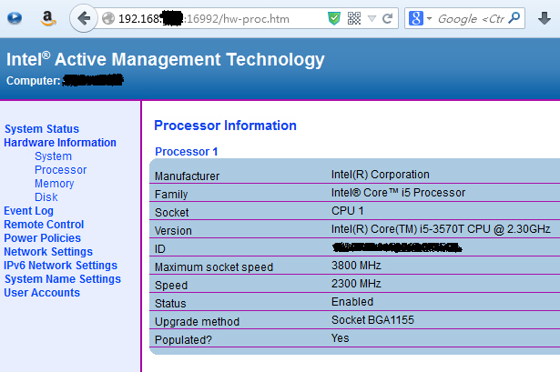560x372 pixels.
Task: Open the System Status link
Action: [42, 129]
